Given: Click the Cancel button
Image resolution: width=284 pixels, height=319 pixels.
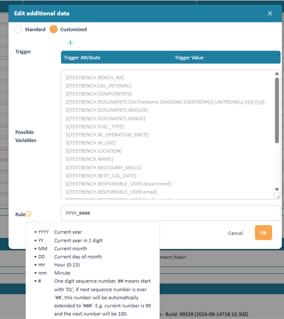Looking at the screenshot, I should (x=235, y=233).
